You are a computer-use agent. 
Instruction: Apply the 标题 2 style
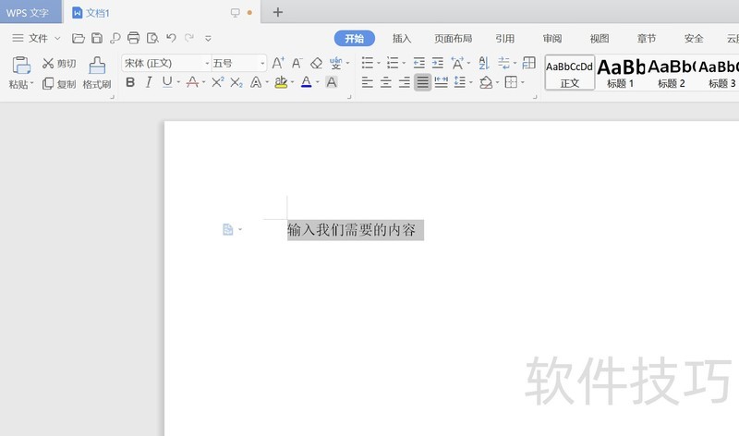pos(672,73)
